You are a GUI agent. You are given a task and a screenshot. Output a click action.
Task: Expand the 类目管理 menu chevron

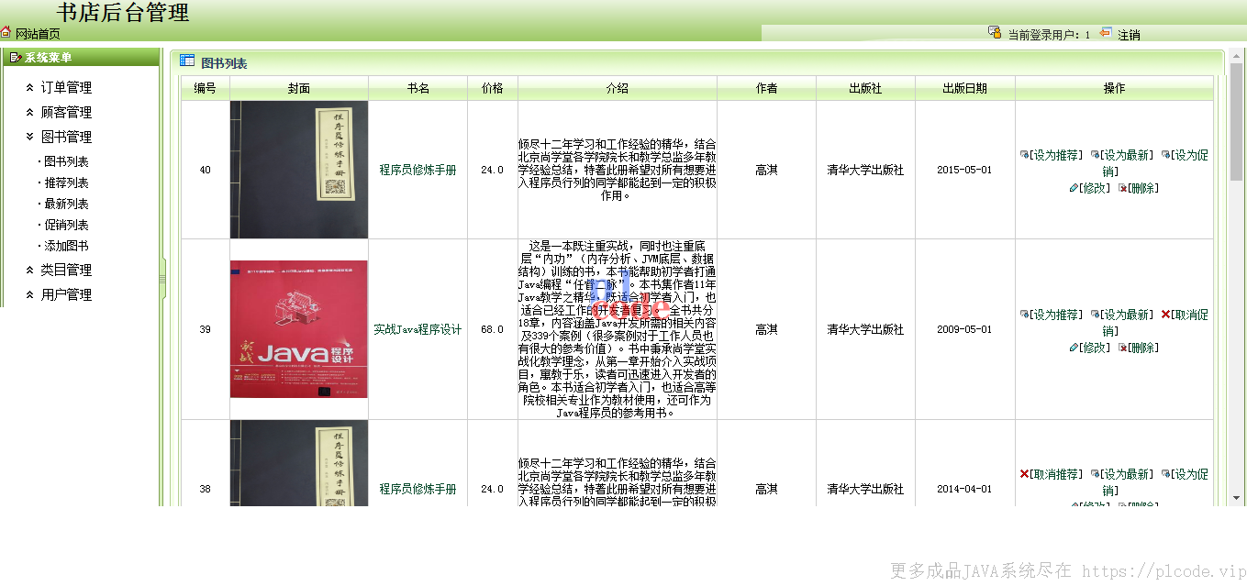tap(30, 271)
